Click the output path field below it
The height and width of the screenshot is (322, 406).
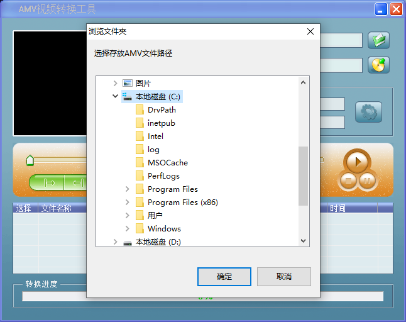point(341,65)
